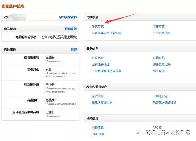Click 付款信息 section header
Screen dimensions: 196x141
tap(92, 17)
